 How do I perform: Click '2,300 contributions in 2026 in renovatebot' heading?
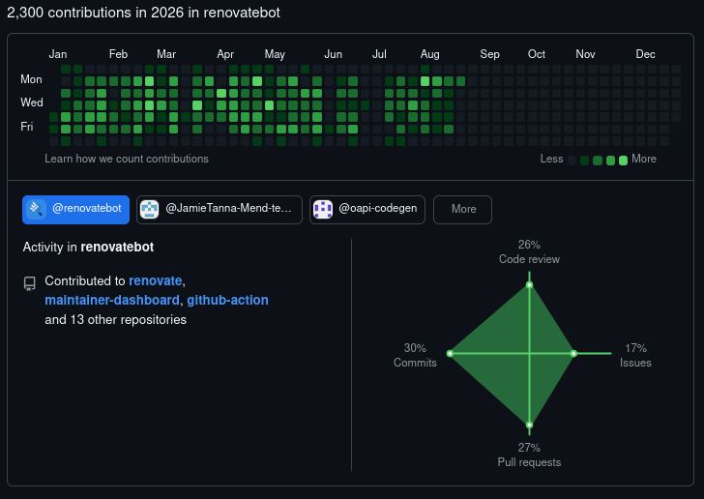(144, 13)
